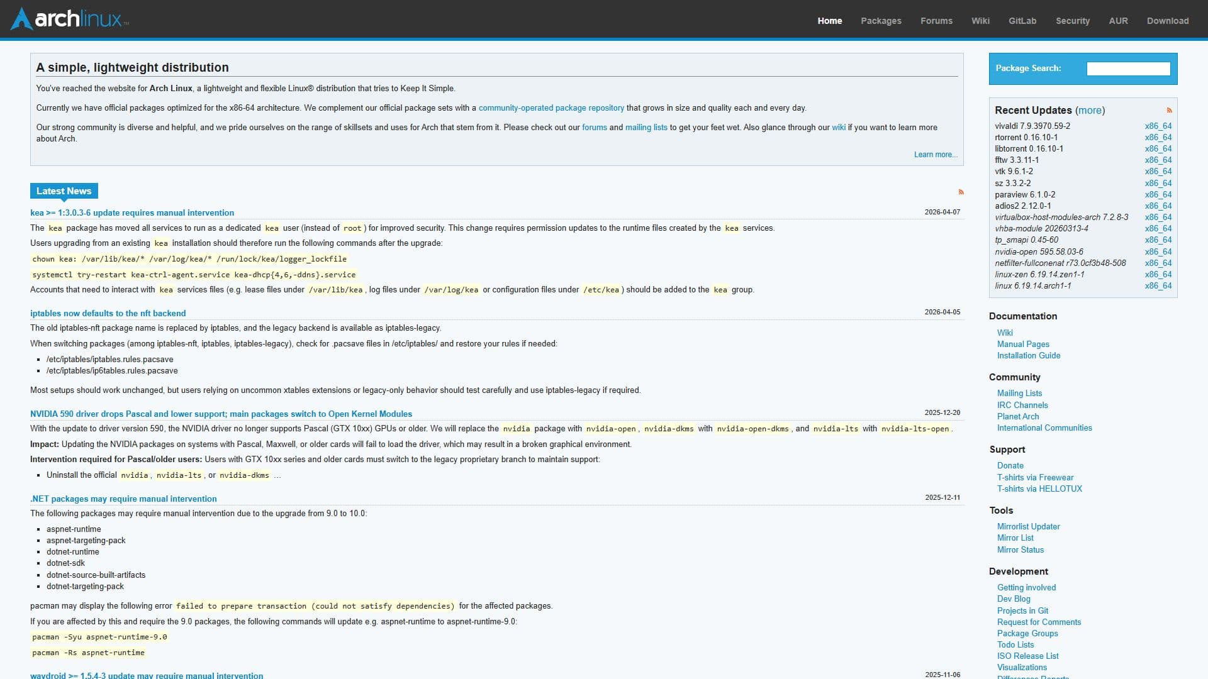Open the Mirrorlist Updater tool link
Screen dimensions: 1208x679
[x=1028, y=527]
